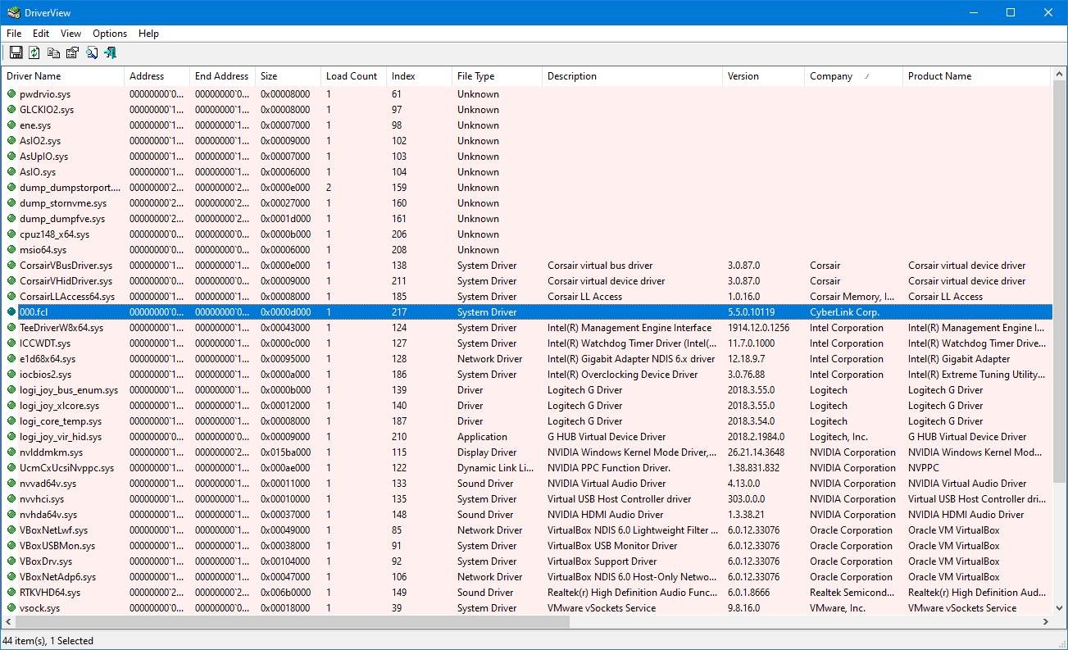The width and height of the screenshot is (1068, 650).
Task: Sort list by the Company column header
Action: point(831,76)
